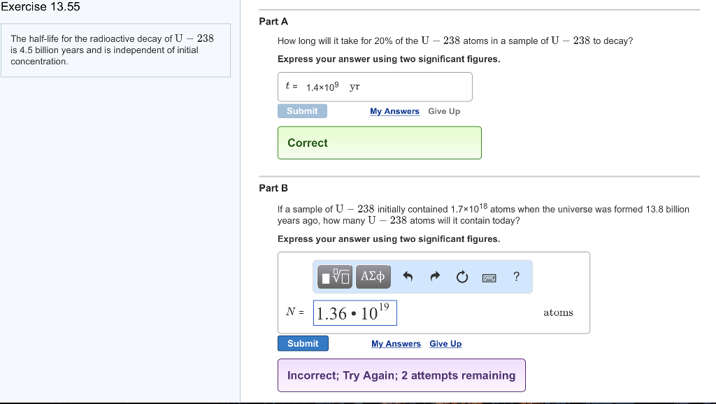Redo the equation edit
This screenshot has height=404, width=716.
click(x=434, y=276)
